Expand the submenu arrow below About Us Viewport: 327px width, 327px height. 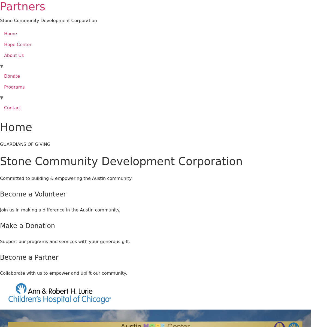pos(2,66)
